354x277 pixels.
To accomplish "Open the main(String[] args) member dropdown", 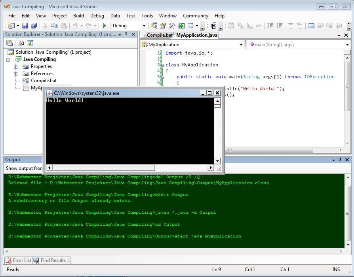I will pyautogui.click(x=347, y=44).
